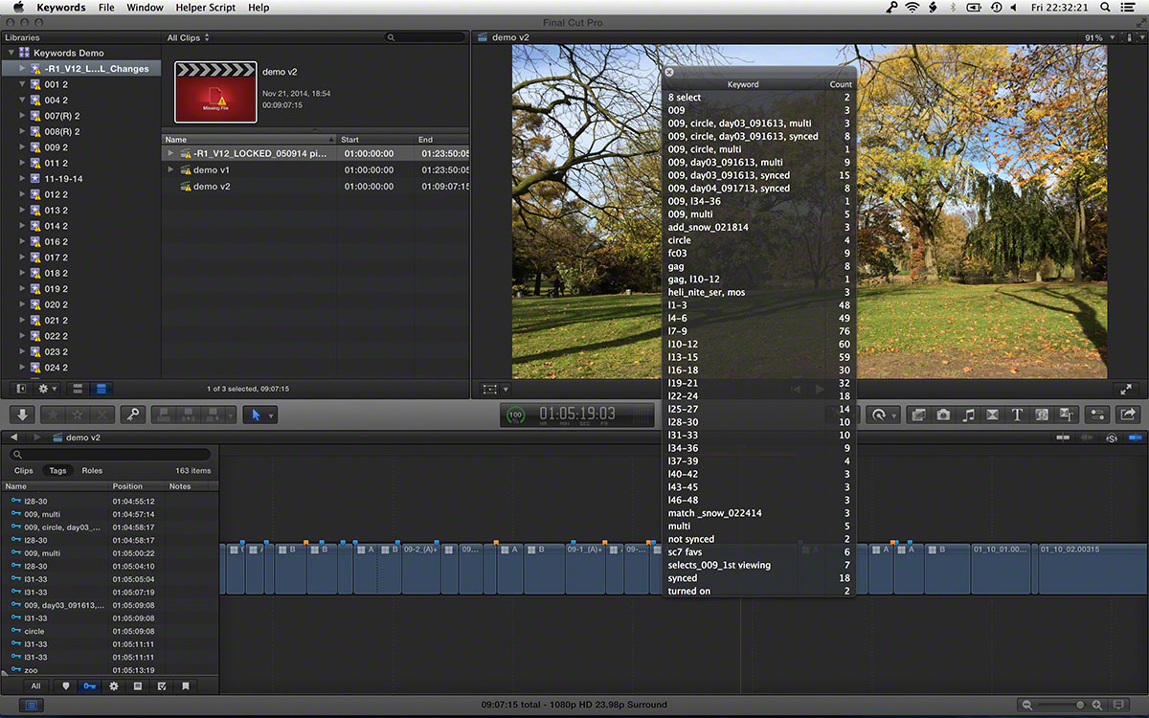Click the All filter button in Tags index
1149x718 pixels.
pos(36,685)
